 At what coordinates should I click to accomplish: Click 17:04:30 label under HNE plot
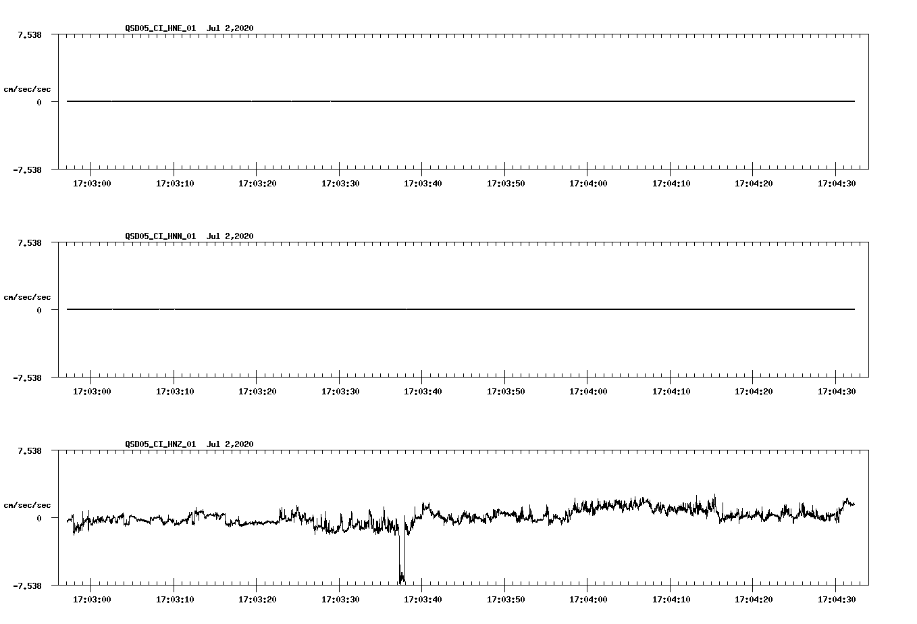click(837, 183)
